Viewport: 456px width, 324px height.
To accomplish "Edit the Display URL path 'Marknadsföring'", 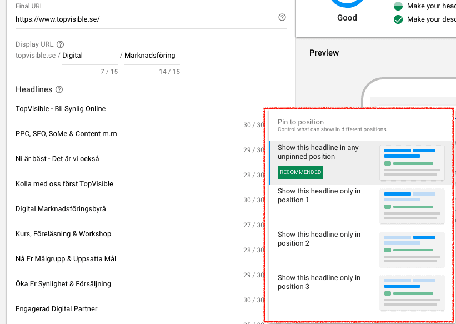I will point(152,56).
